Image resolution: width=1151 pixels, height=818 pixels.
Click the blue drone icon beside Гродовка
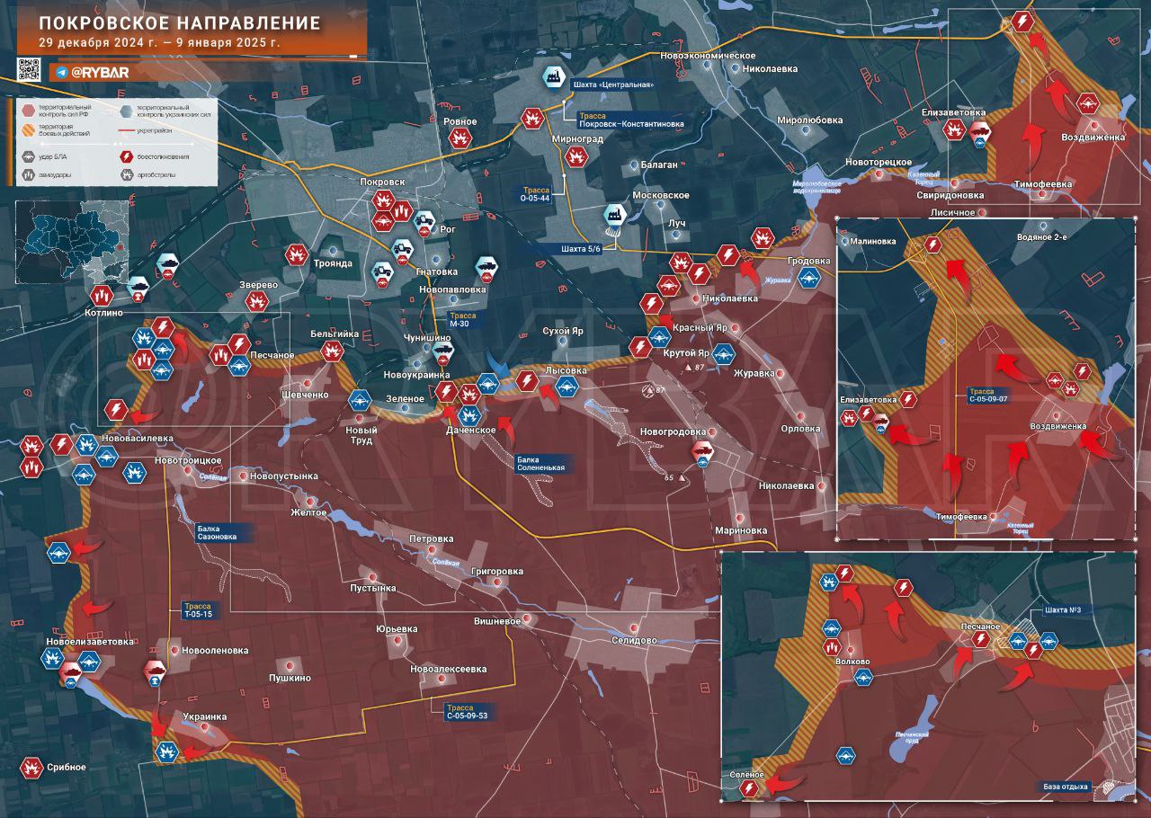click(810, 280)
